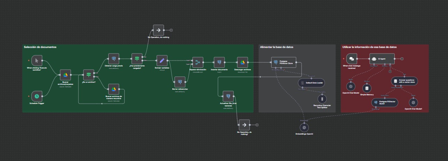448x161 pixels.
Task: Select the Schedule Trigger clock node
Action: point(37,96)
